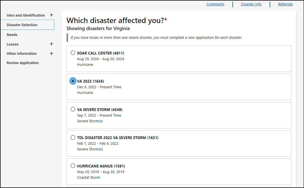Screen dimensions: 304x188
Task: Click the SOAR CALL CENTER disaster card
Action: (179, 59)
